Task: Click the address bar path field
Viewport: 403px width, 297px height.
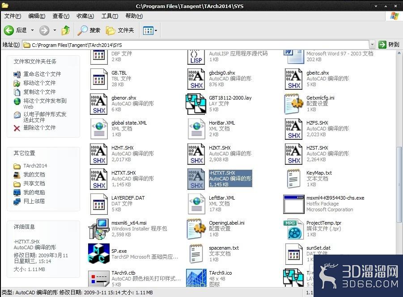Action: [x=196, y=45]
